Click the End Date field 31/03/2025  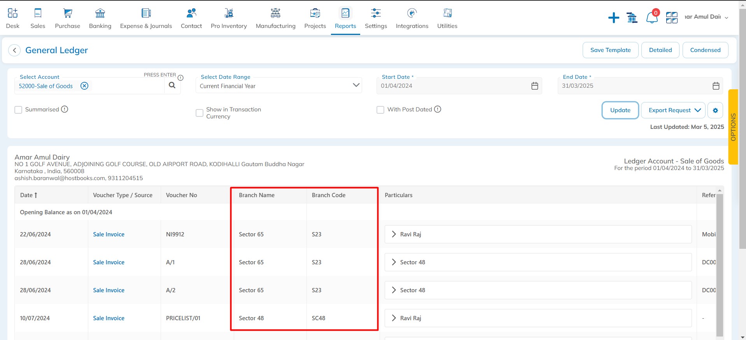point(640,86)
